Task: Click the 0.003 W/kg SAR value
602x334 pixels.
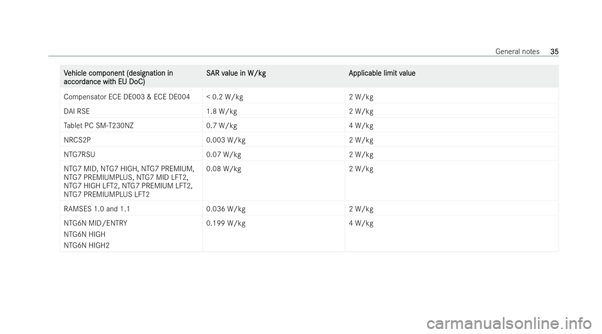Action: click(x=226, y=140)
